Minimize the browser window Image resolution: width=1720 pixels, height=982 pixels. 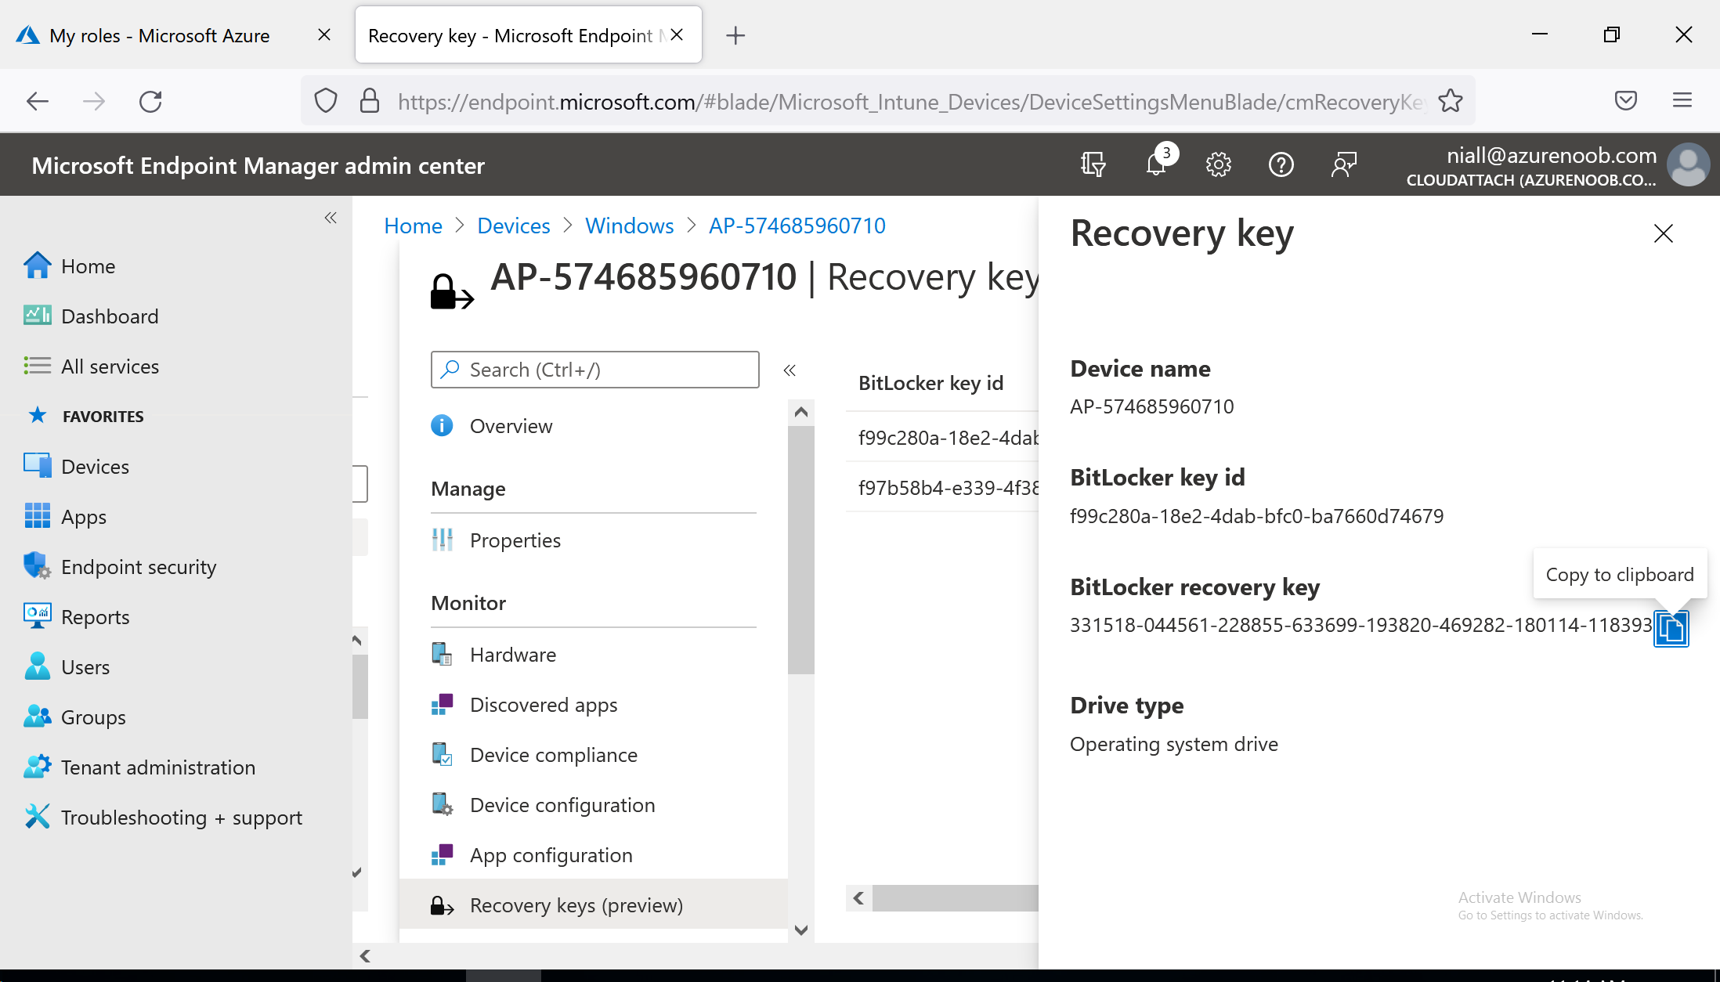pyautogui.click(x=1540, y=34)
